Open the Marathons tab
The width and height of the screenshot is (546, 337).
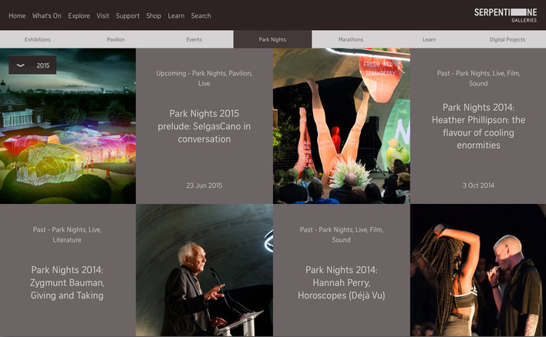351,39
